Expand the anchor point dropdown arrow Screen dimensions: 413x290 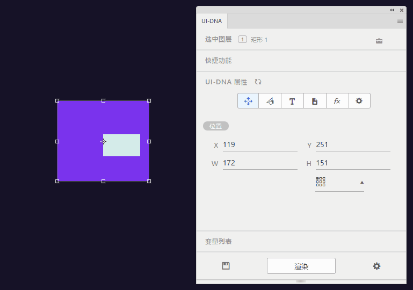pyautogui.click(x=362, y=182)
